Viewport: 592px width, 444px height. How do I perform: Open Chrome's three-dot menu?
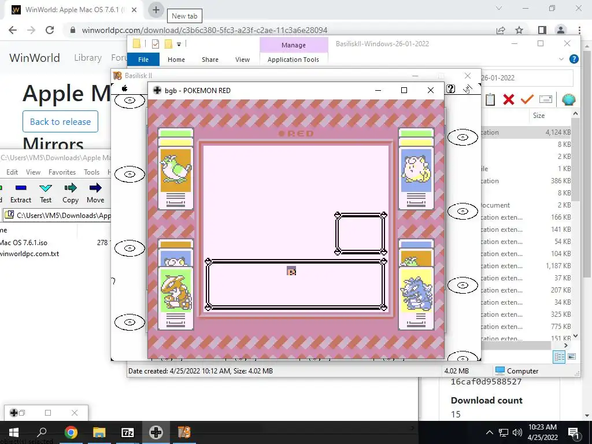(x=579, y=30)
